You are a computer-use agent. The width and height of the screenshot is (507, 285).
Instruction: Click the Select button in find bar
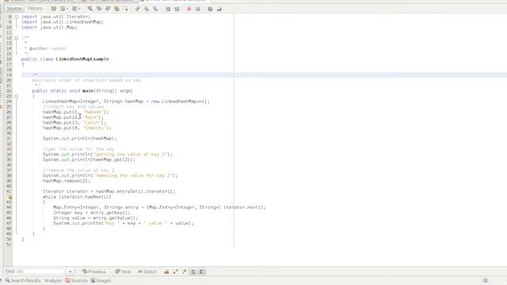(x=147, y=272)
